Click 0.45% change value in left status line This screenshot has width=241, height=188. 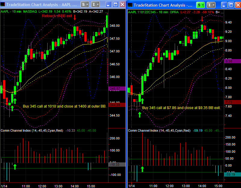(x=67, y=11)
